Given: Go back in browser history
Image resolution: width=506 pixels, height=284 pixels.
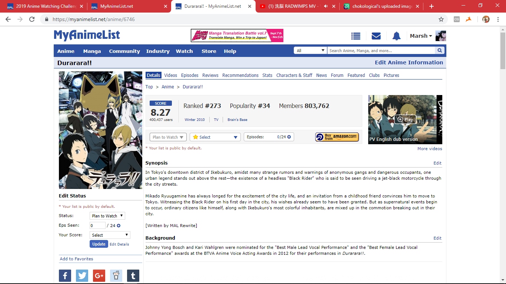Looking at the screenshot, I should (8, 19).
